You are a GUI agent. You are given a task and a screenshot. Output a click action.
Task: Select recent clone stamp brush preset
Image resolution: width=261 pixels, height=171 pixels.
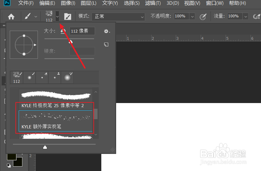(55, 77)
